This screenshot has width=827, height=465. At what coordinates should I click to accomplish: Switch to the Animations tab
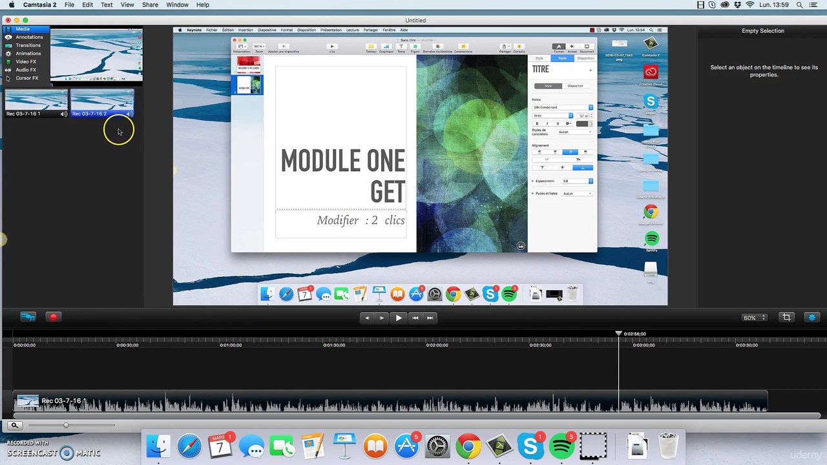pyautogui.click(x=26, y=54)
